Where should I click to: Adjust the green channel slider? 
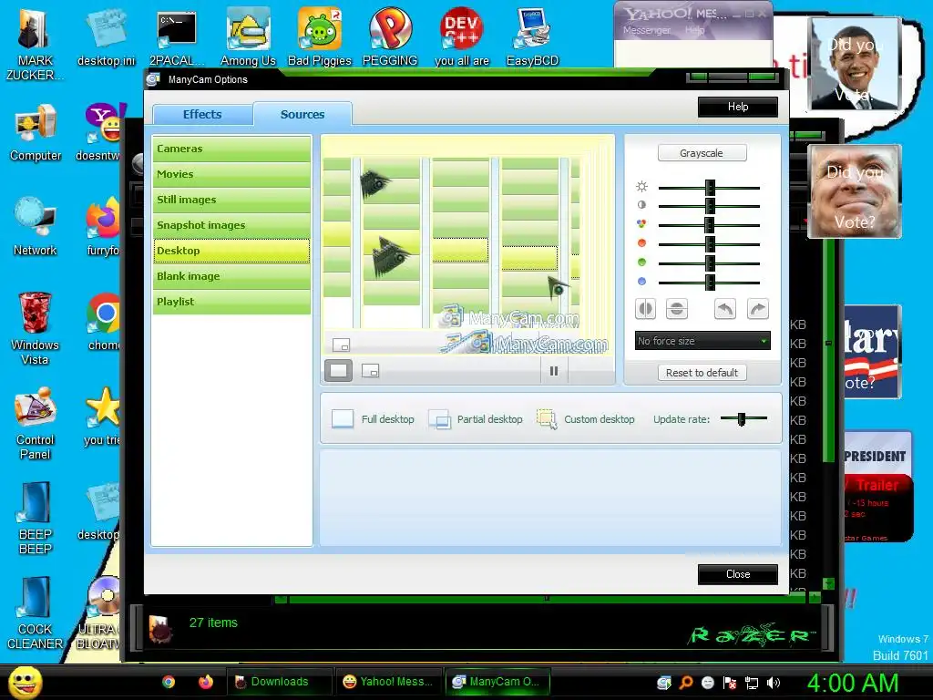(x=709, y=263)
